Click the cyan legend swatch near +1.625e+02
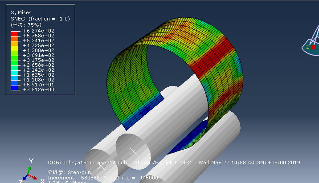319x183 pixels. pos(14,73)
